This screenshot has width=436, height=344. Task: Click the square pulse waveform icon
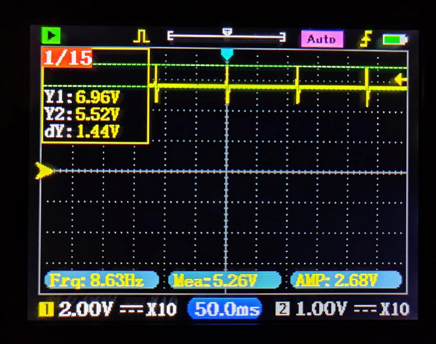(141, 37)
